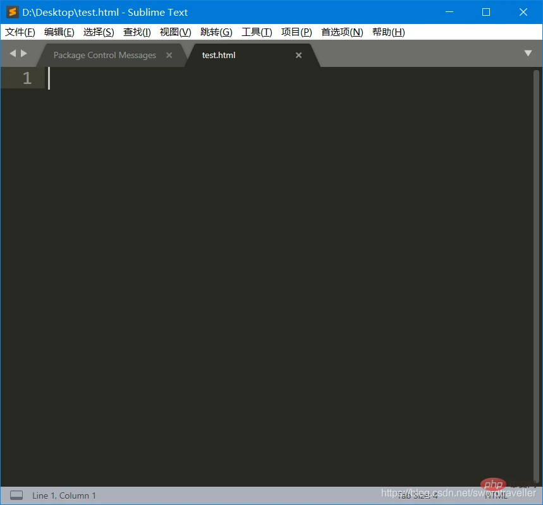Toggle the side bar panel switcher icon
Screen dimensions: 543x505
tap(16, 496)
